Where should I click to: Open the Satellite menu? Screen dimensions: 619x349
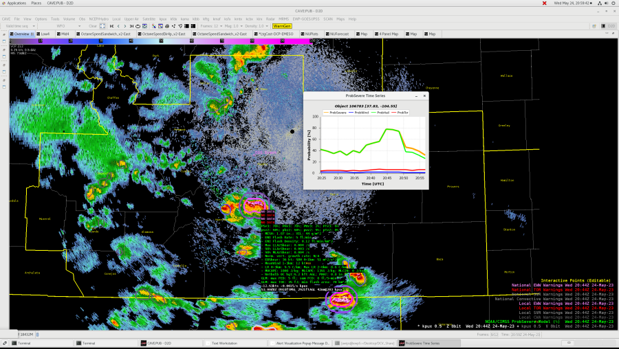(147, 19)
